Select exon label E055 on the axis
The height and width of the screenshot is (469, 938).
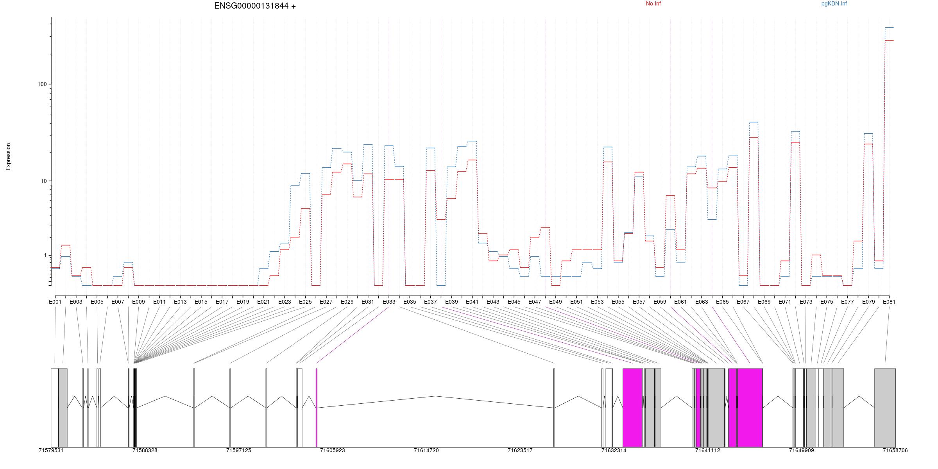(618, 302)
